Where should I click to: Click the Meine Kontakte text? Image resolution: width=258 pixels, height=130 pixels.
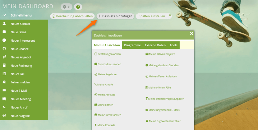click(107, 125)
